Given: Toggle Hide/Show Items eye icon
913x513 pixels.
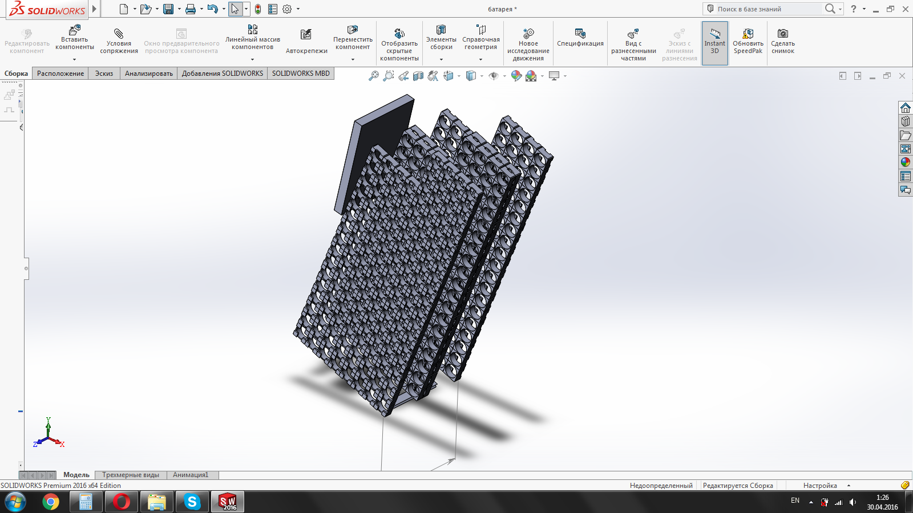Looking at the screenshot, I should (x=494, y=76).
